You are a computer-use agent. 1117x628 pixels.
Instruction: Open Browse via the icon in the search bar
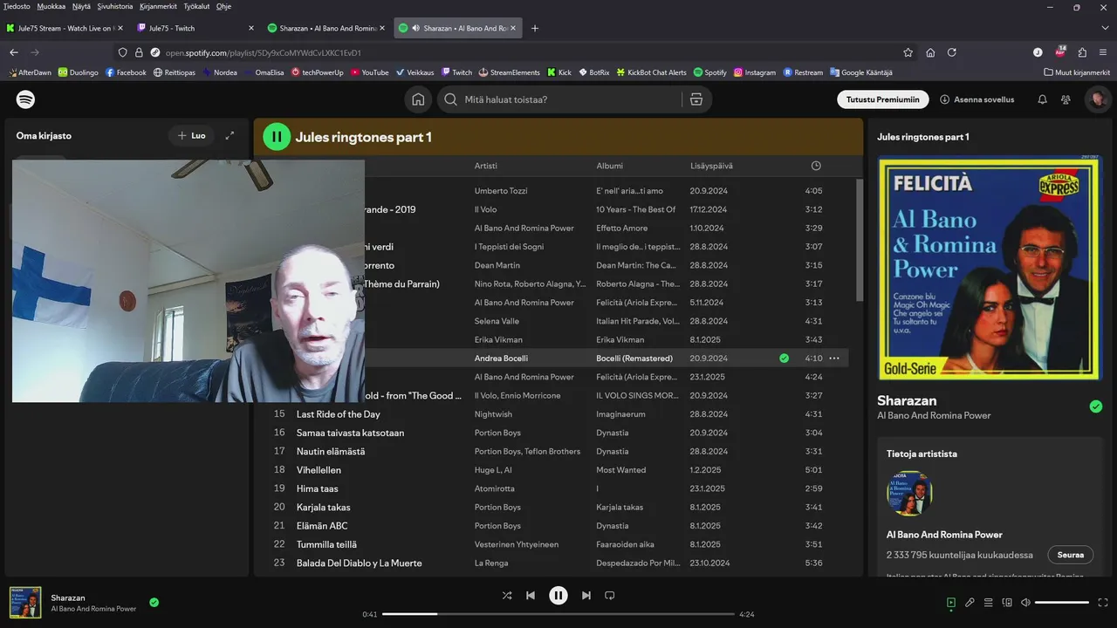tap(696, 99)
